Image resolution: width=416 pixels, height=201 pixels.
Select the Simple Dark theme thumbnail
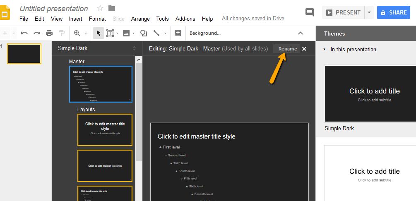click(370, 93)
